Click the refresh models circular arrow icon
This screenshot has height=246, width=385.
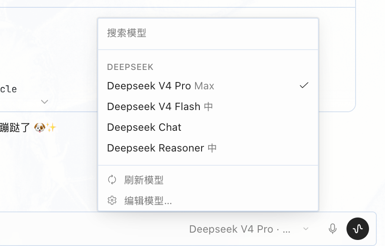pos(112,180)
